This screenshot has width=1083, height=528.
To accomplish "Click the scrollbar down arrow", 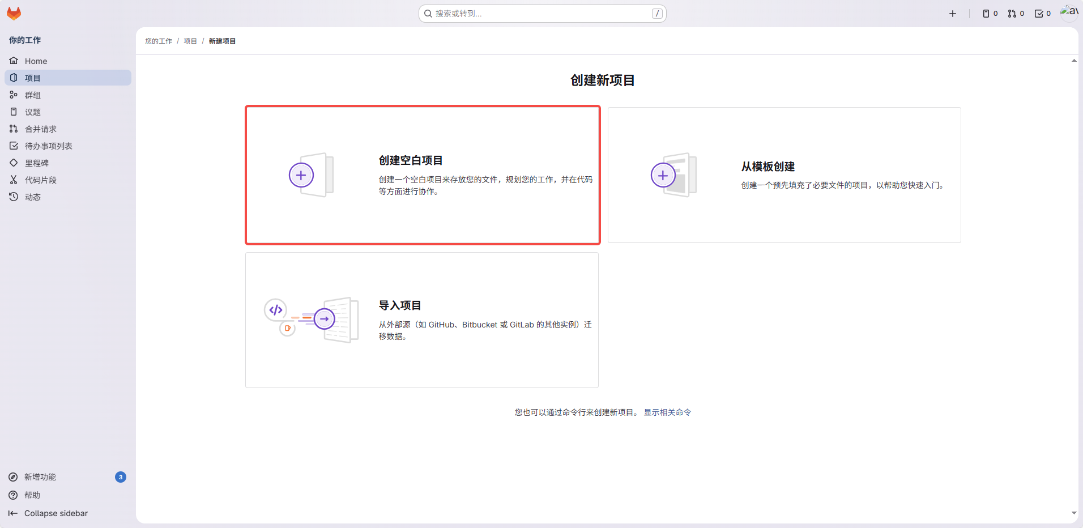I will click(x=1074, y=513).
